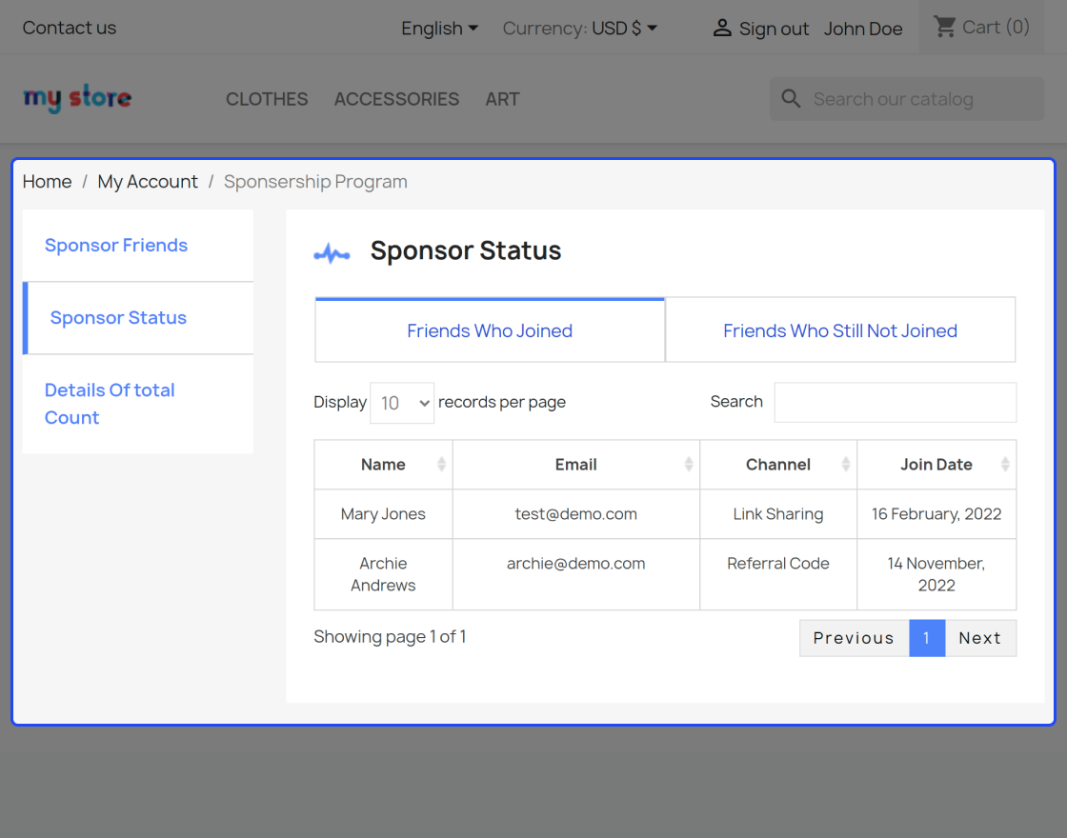The image size is (1067, 838).
Task: Click the test@demo.com email cell
Action: [575, 514]
